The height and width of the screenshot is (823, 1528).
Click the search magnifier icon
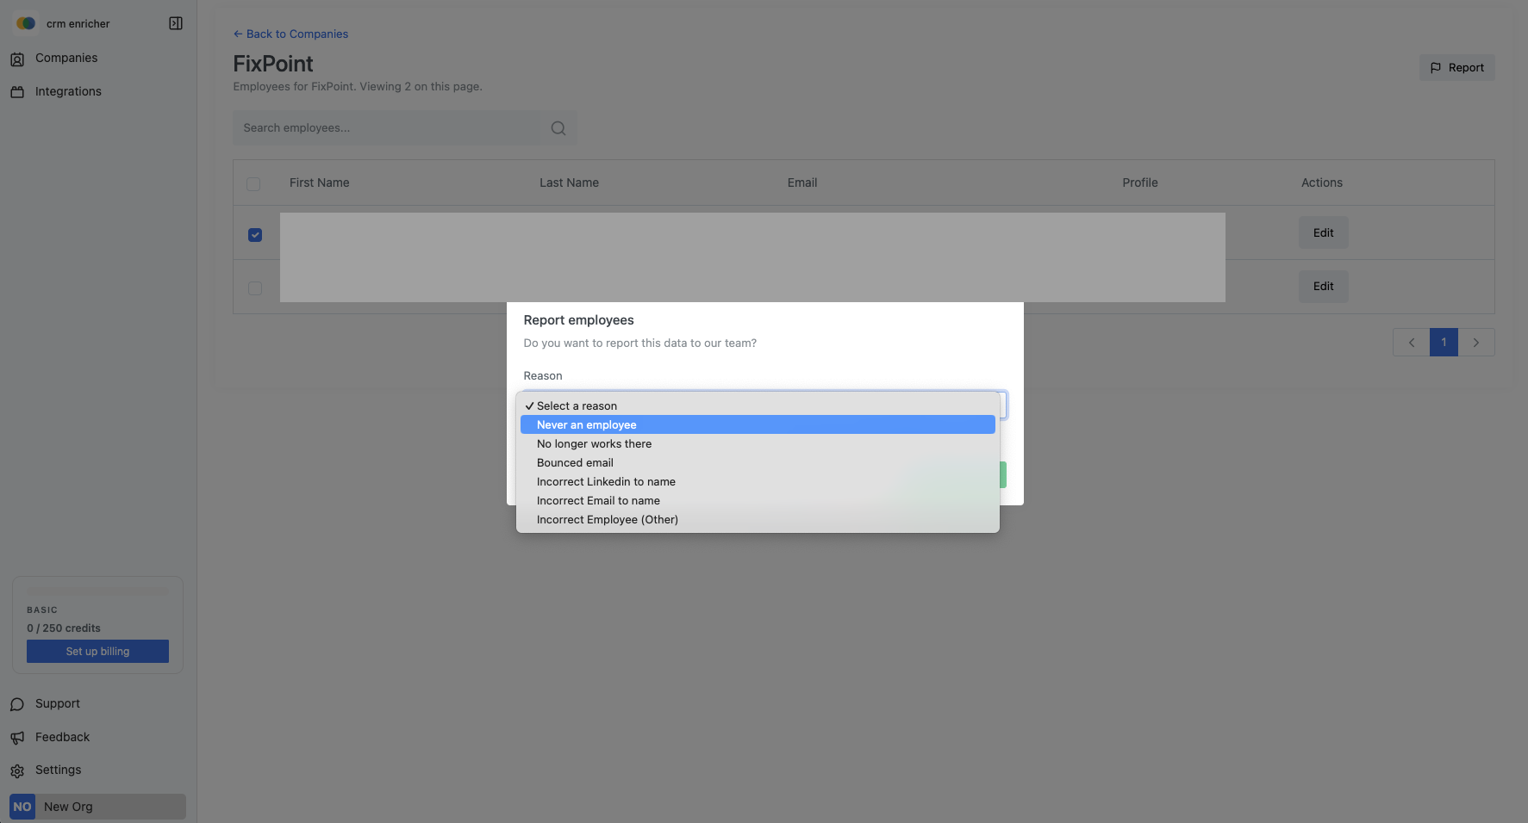click(558, 128)
